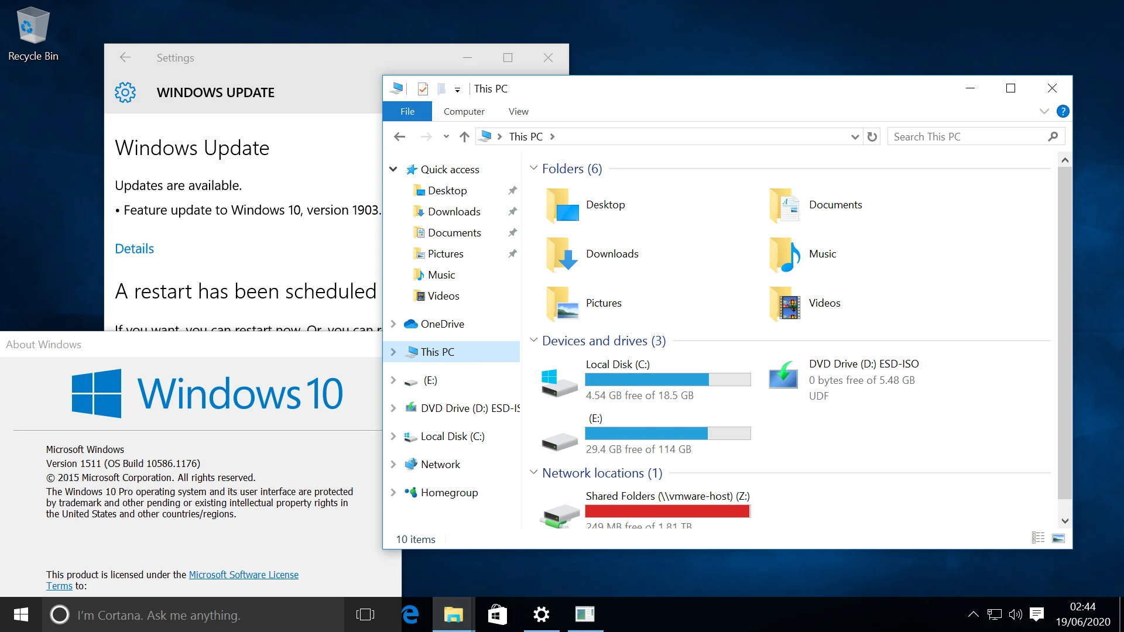The height and width of the screenshot is (632, 1124).
Task: Expand the Network tree node
Action: [x=393, y=464]
